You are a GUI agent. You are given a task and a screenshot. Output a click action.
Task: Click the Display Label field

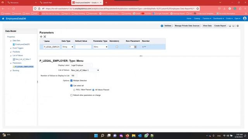tap(82, 65)
